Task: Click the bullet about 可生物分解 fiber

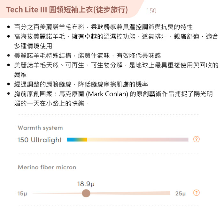Action: [x=116, y=70]
